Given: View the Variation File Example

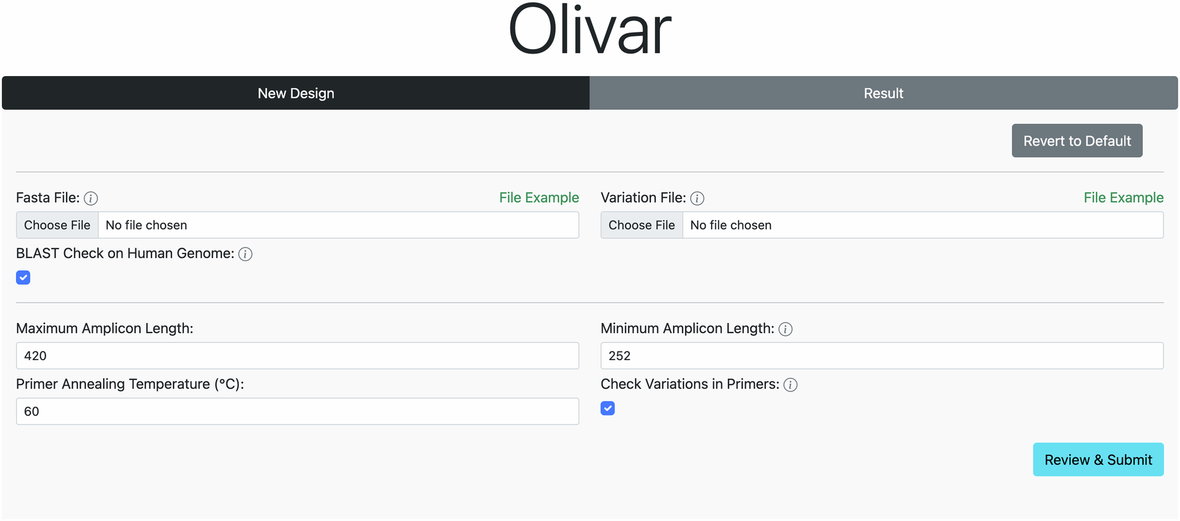Looking at the screenshot, I should click(1123, 197).
